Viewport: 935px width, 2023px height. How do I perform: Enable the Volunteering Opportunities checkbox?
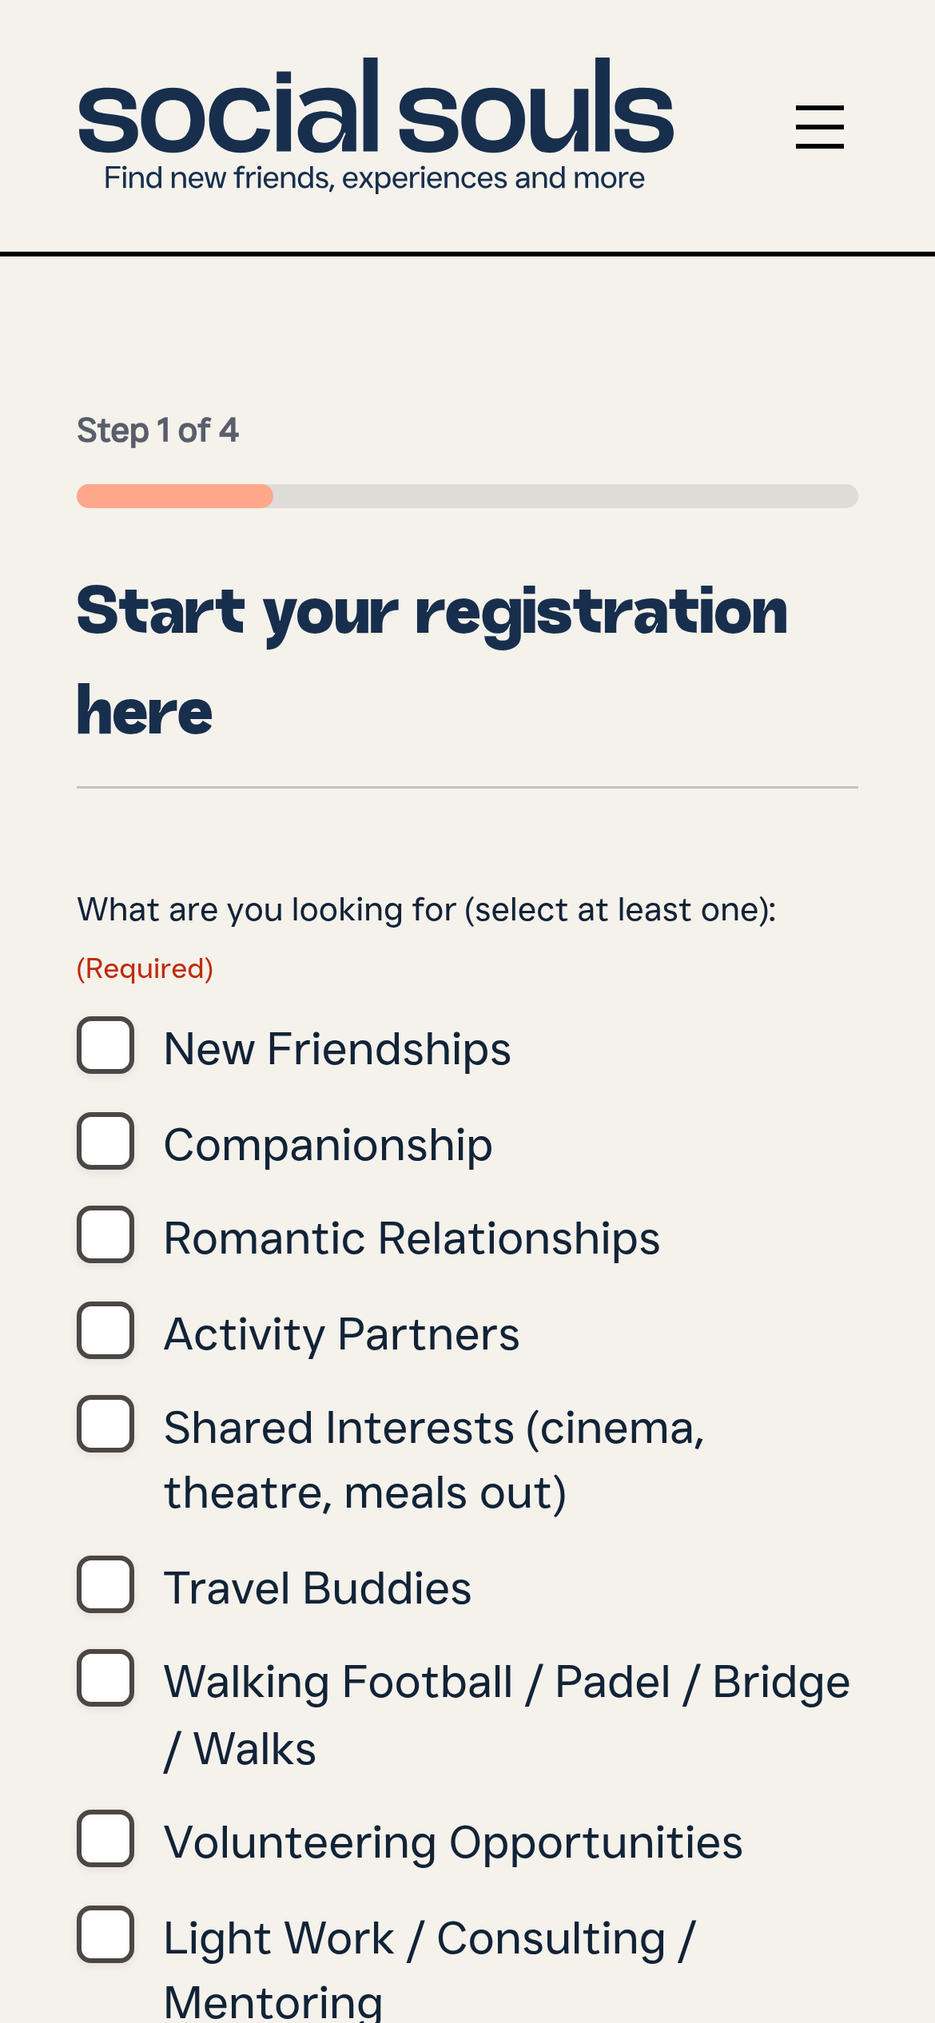point(105,1838)
